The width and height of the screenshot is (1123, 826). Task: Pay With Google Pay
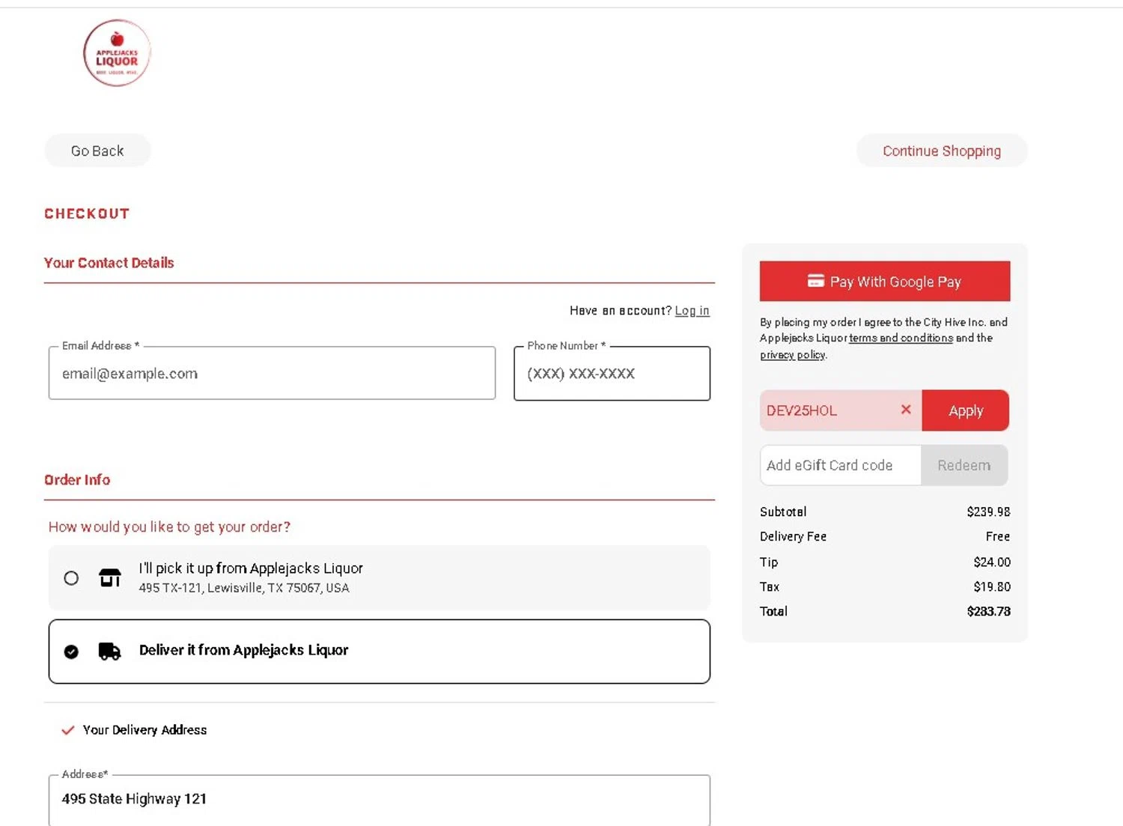tap(885, 281)
